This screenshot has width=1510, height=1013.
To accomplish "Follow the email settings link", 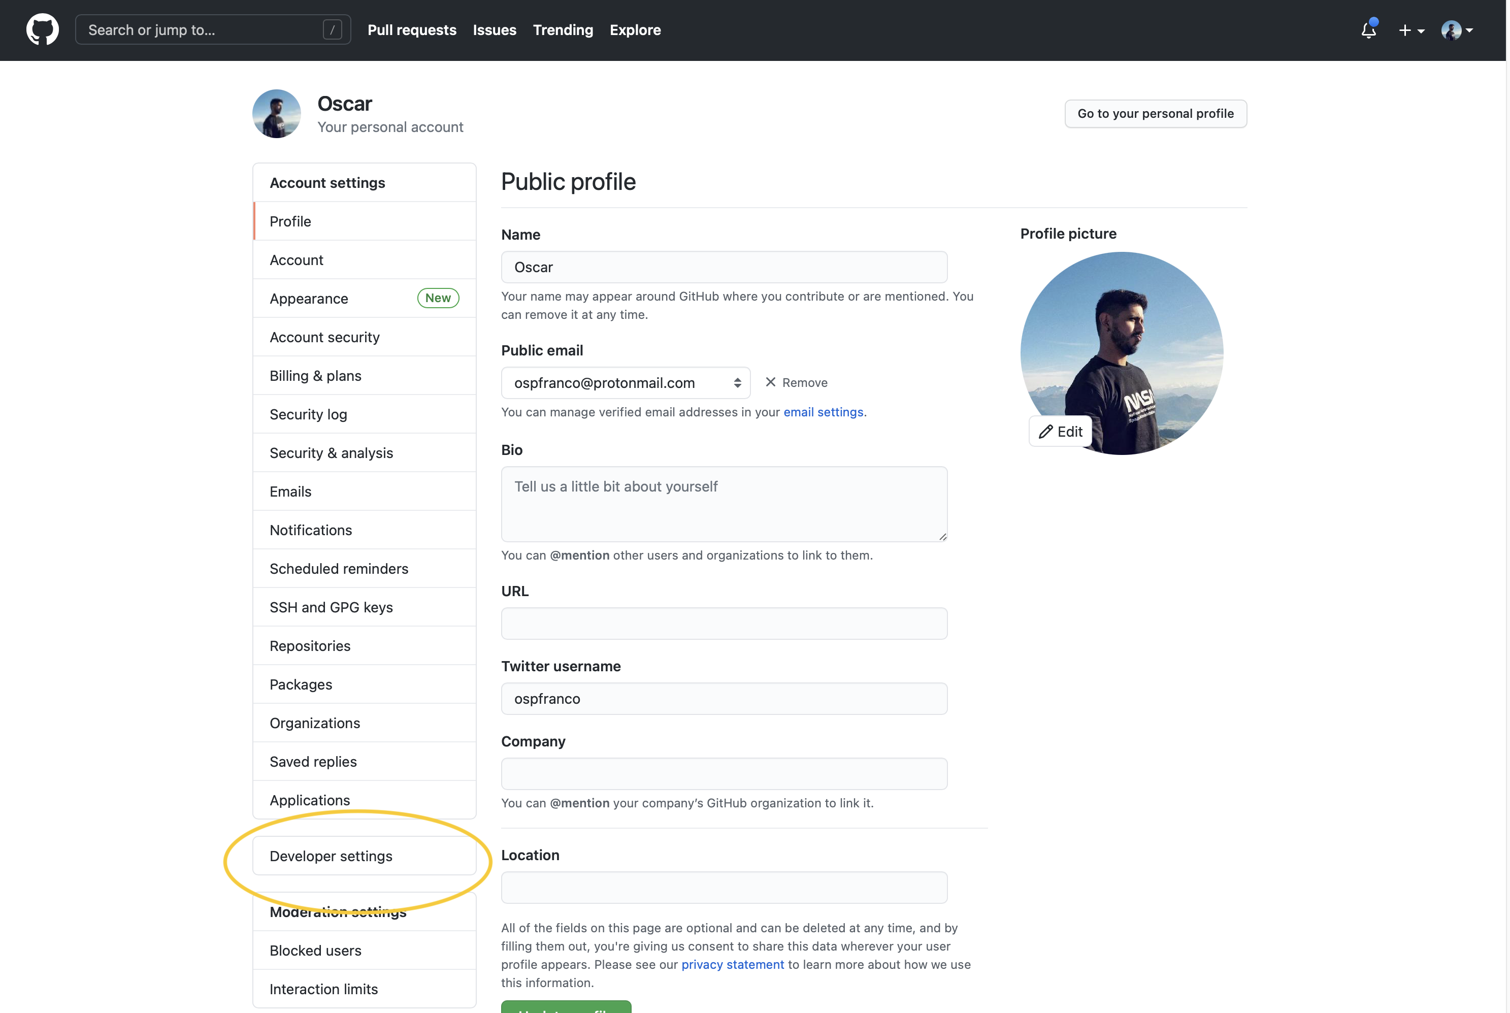I will tap(824, 412).
